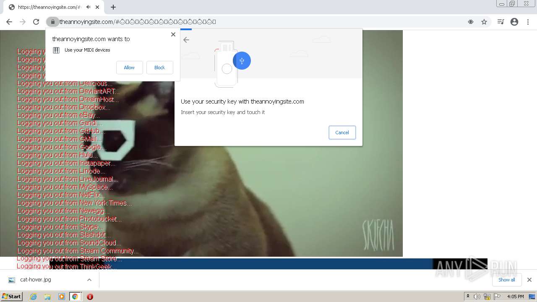Click 'Logging you out from Skype...' text
This screenshot has height=302, width=537.
click(60, 227)
